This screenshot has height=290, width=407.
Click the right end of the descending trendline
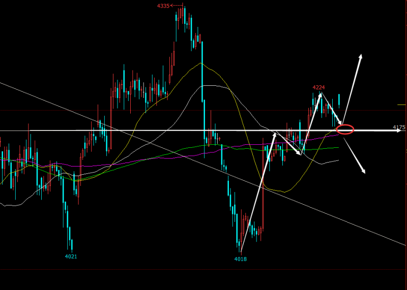point(406,245)
